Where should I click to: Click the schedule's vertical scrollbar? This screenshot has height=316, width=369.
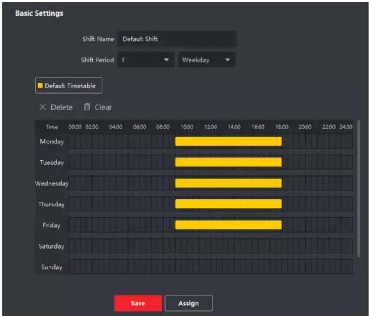[359, 188]
